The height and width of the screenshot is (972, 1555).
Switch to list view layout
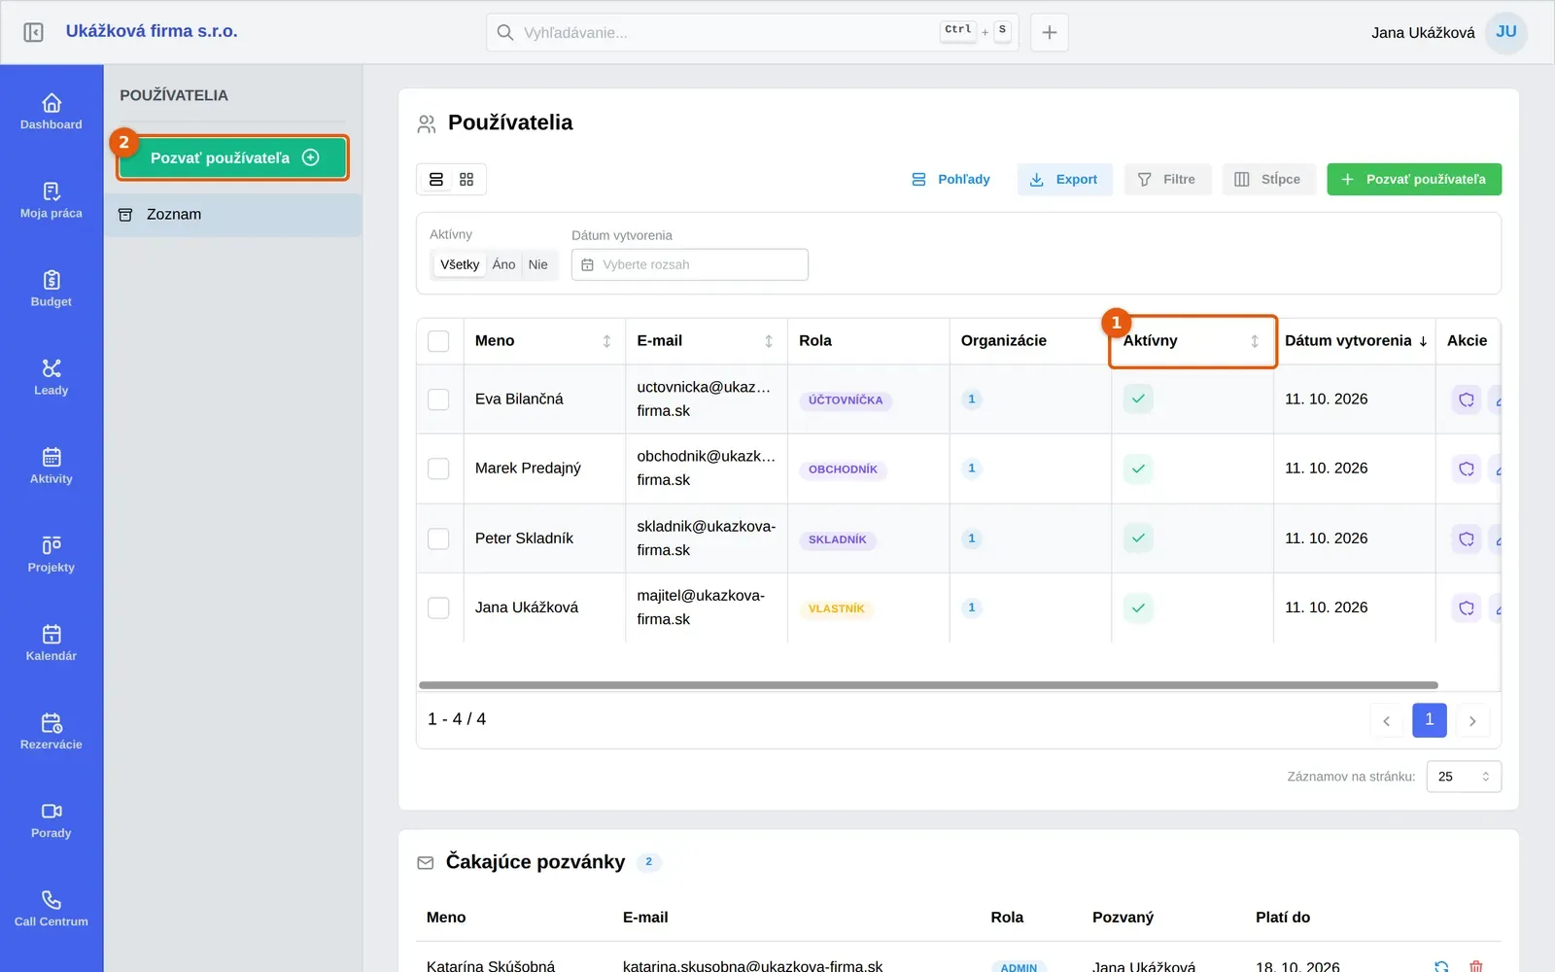pos(436,180)
